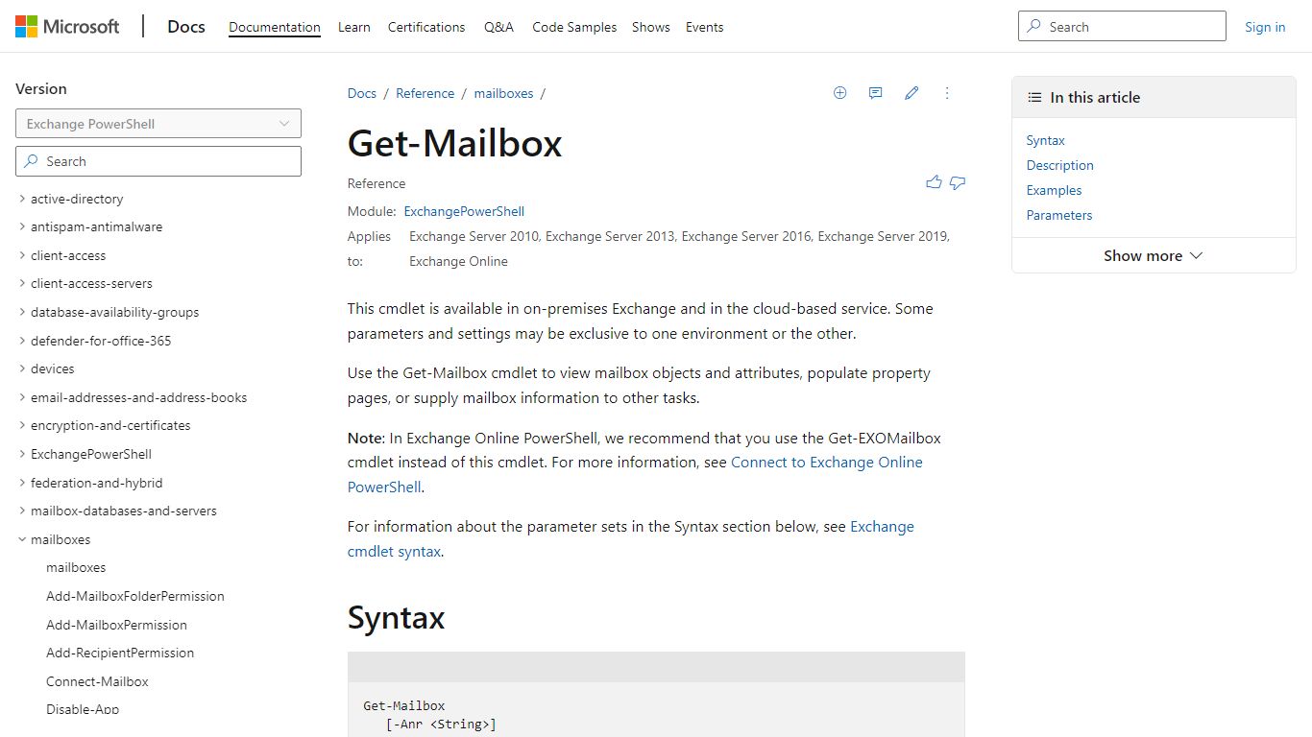The height and width of the screenshot is (737, 1312).
Task: Open Exchange cmdlet syntax link
Action: 882,527
